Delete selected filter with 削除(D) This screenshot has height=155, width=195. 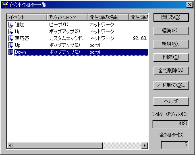click(x=171, y=57)
